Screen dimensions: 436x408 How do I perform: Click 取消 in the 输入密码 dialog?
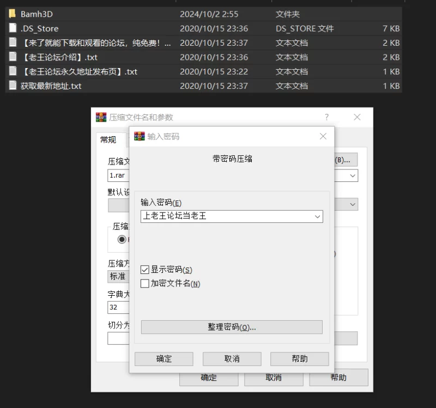(x=232, y=359)
